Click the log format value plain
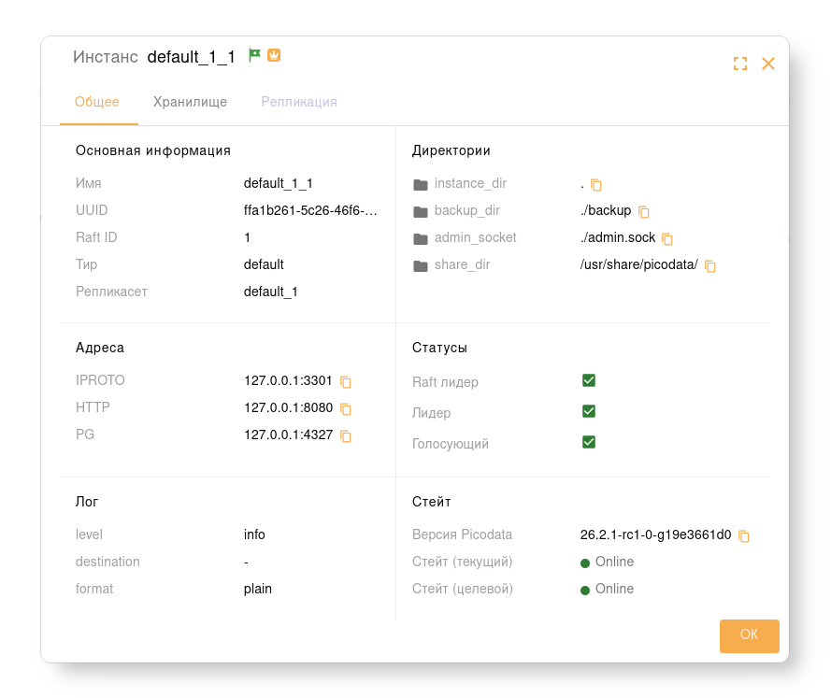This screenshot has height=698, width=831. [258, 589]
